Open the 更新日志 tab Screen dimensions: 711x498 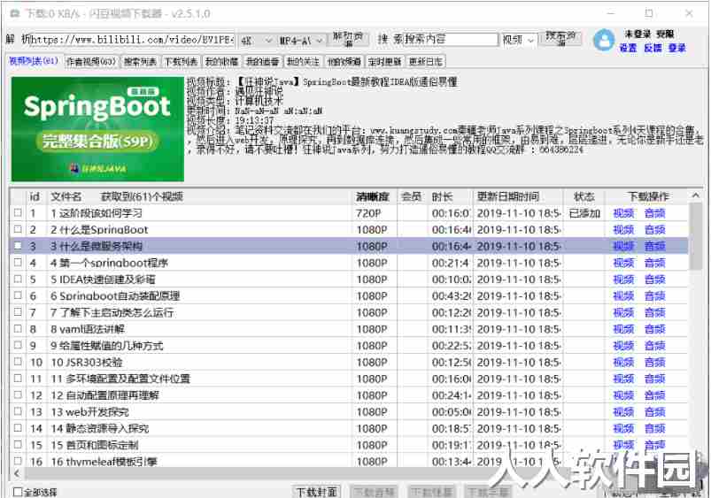click(x=425, y=61)
